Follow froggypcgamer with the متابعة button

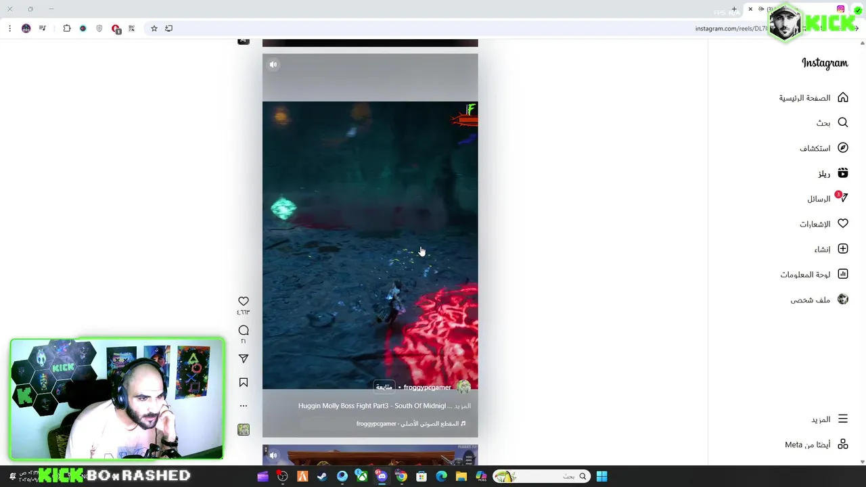point(384,387)
